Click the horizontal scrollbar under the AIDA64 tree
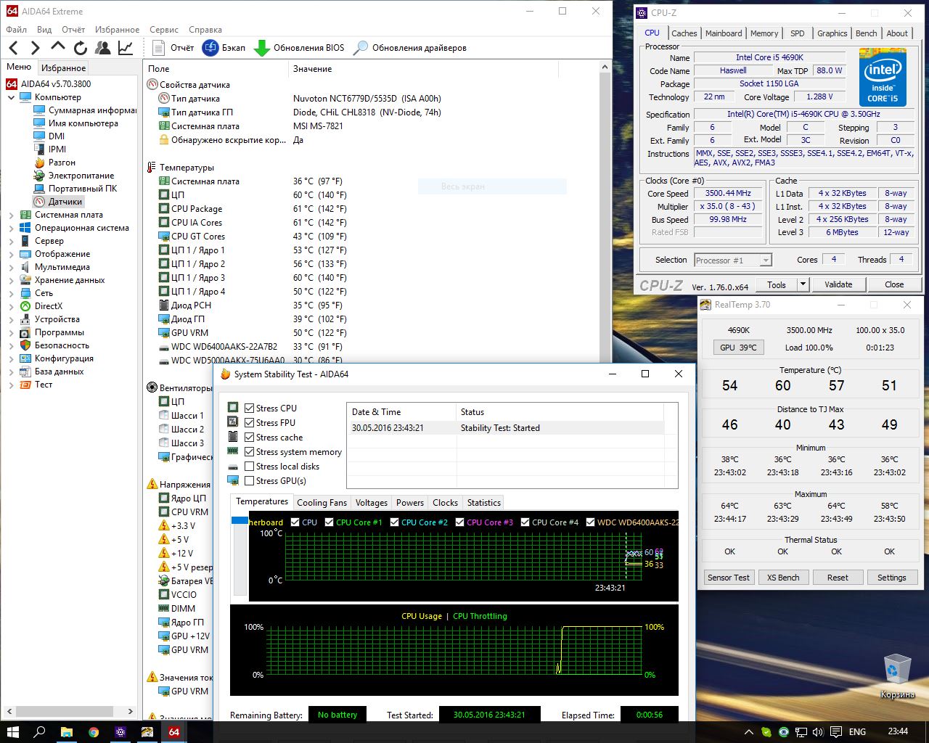Viewport: 929px width, 743px height. pyautogui.click(x=65, y=711)
